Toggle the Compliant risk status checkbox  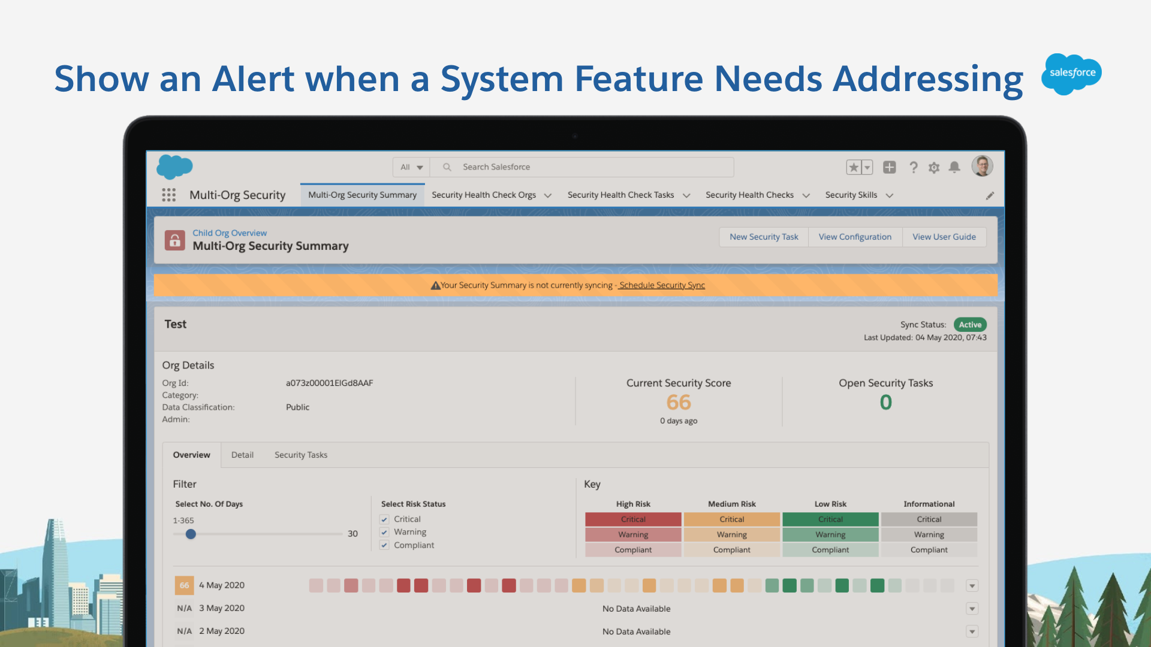click(384, 545)
